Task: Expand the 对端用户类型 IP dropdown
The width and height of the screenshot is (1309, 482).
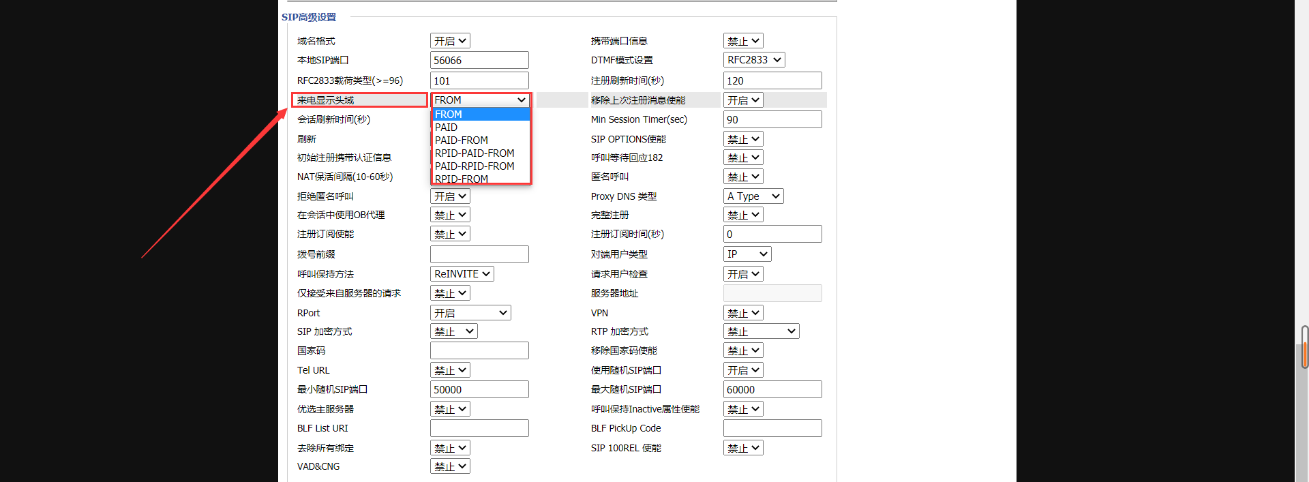Action: 747,254
